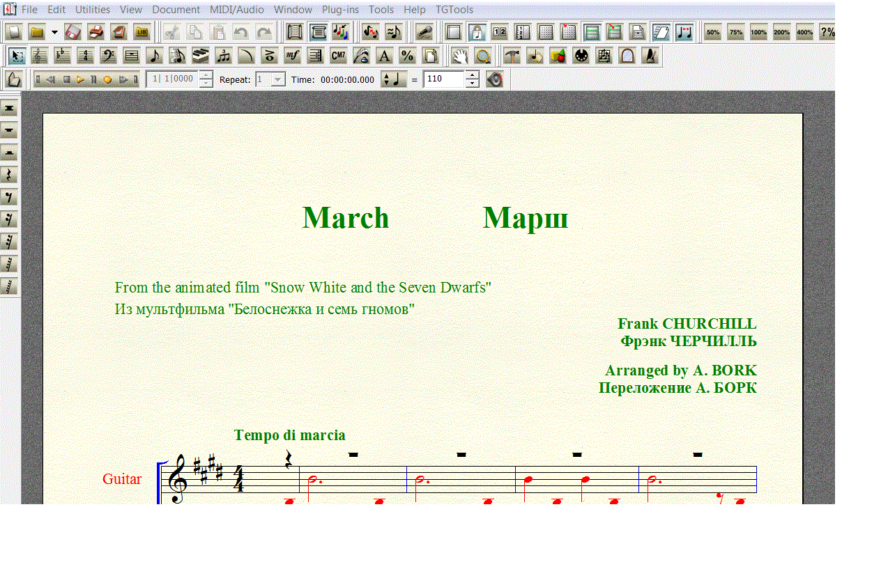Open the File menu
Image resolution: width=888 pixels, height=569 pixels.
click(29, 10)
